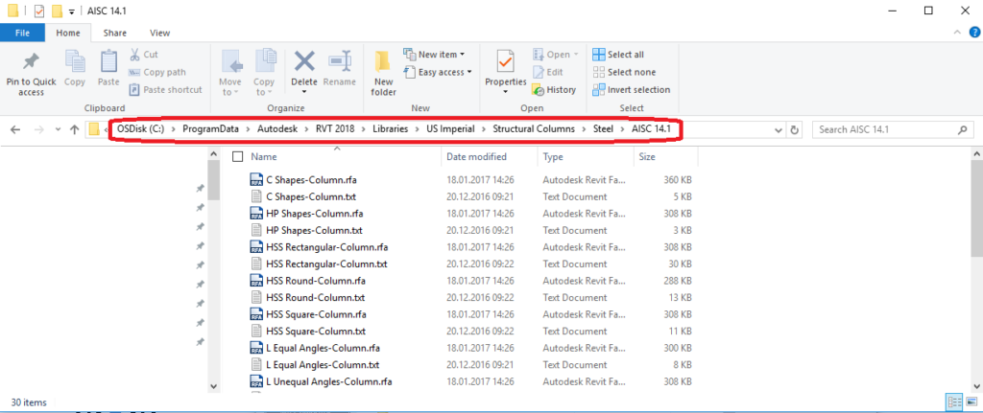Switch to the Share ribbon tab
The height and width of the screenshot is (413, 983).
(x=115, y=33)
